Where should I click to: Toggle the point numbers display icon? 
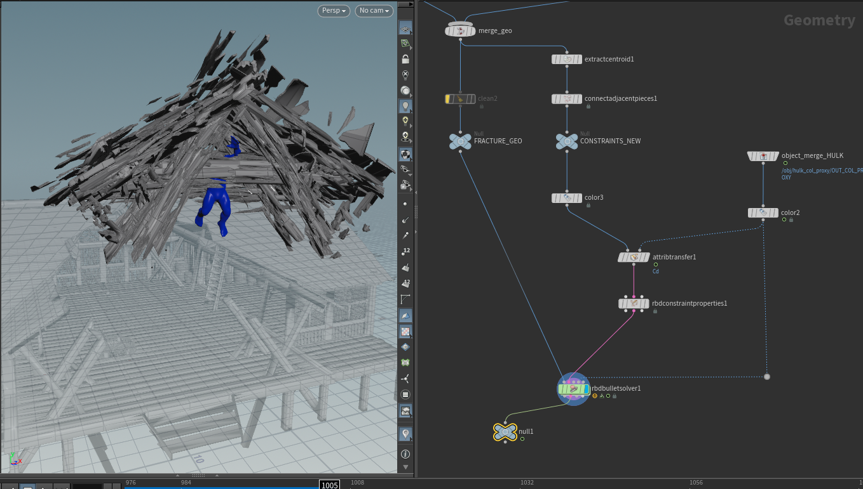(x=405, y=251)
